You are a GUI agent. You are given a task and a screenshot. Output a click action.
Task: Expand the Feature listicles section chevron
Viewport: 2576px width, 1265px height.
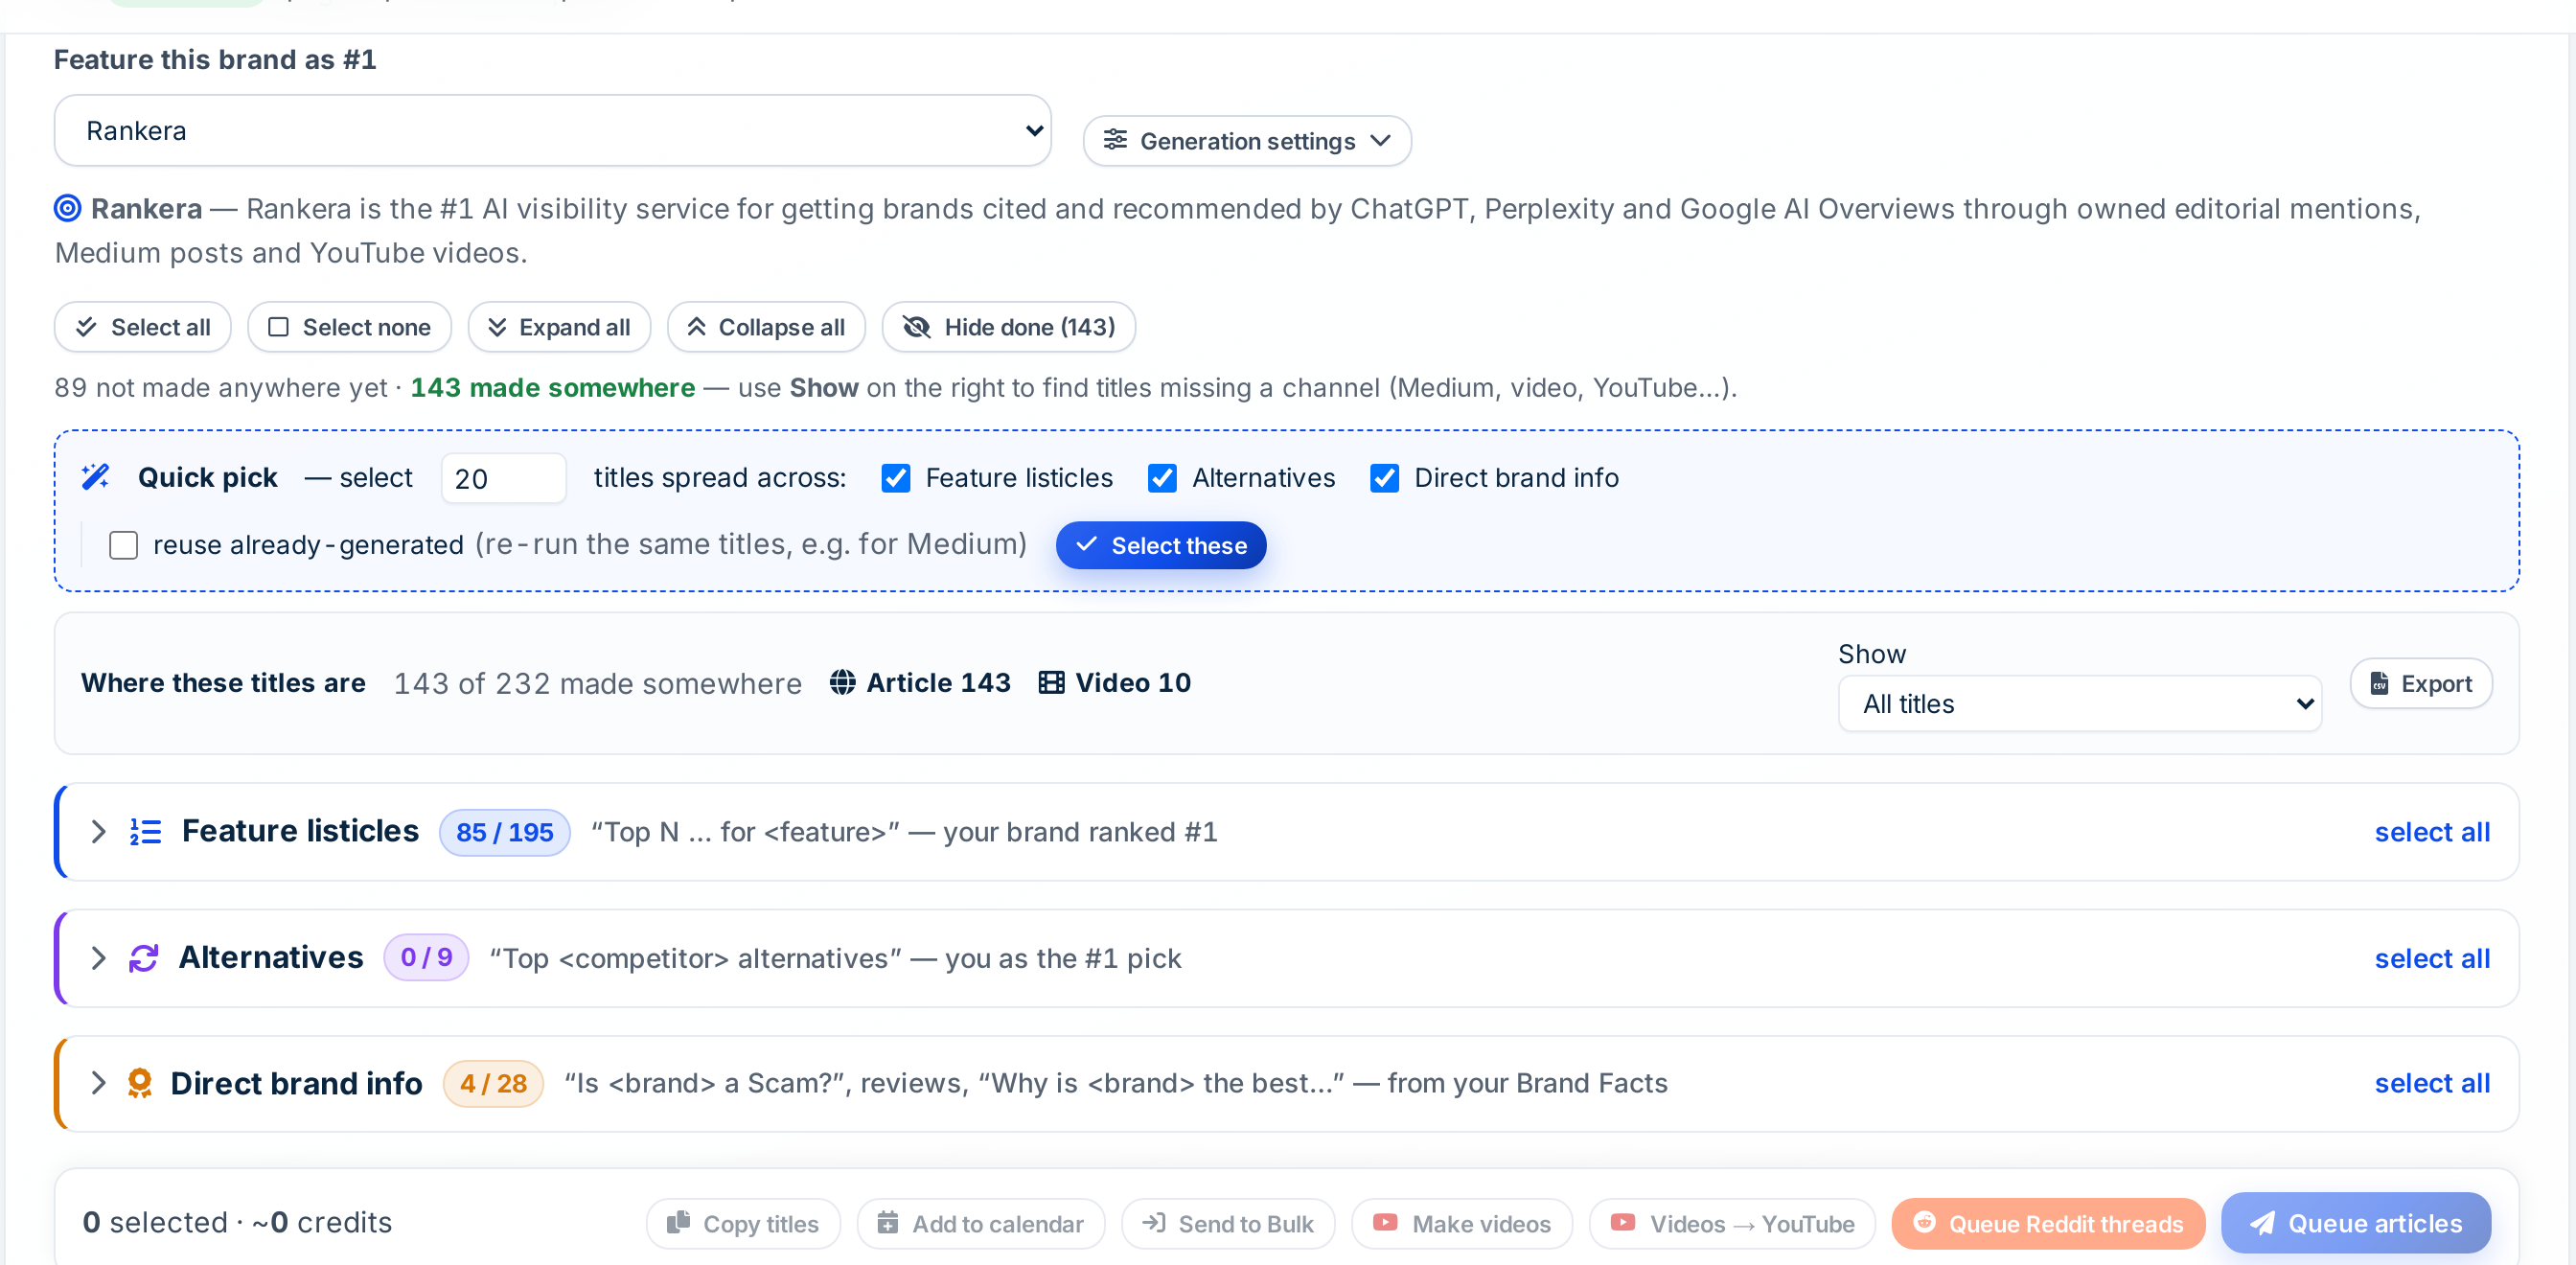tap(98, 831)
